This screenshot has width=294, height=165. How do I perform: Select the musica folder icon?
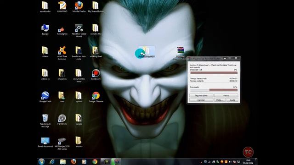click(79, 142)
